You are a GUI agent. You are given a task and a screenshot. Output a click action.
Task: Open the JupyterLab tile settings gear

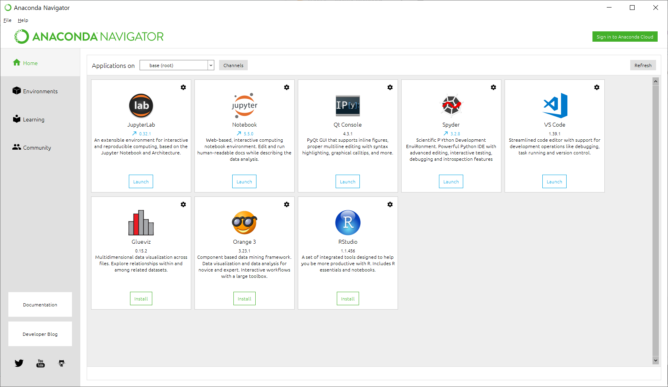pos(183,87)
